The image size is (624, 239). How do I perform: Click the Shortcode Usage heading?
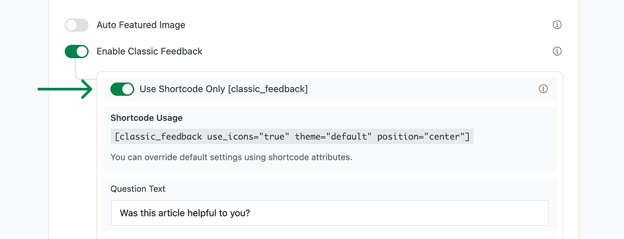147,118
